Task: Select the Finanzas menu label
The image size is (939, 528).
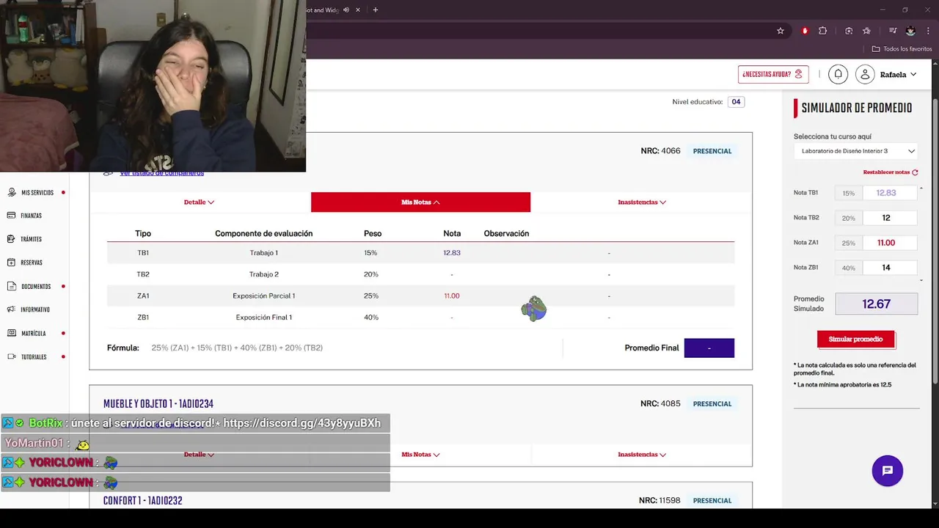Action: 32,216
